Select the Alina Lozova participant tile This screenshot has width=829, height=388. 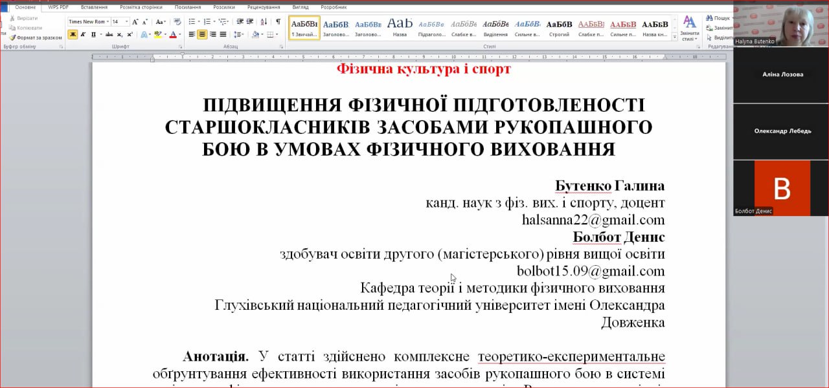point(781,74)
